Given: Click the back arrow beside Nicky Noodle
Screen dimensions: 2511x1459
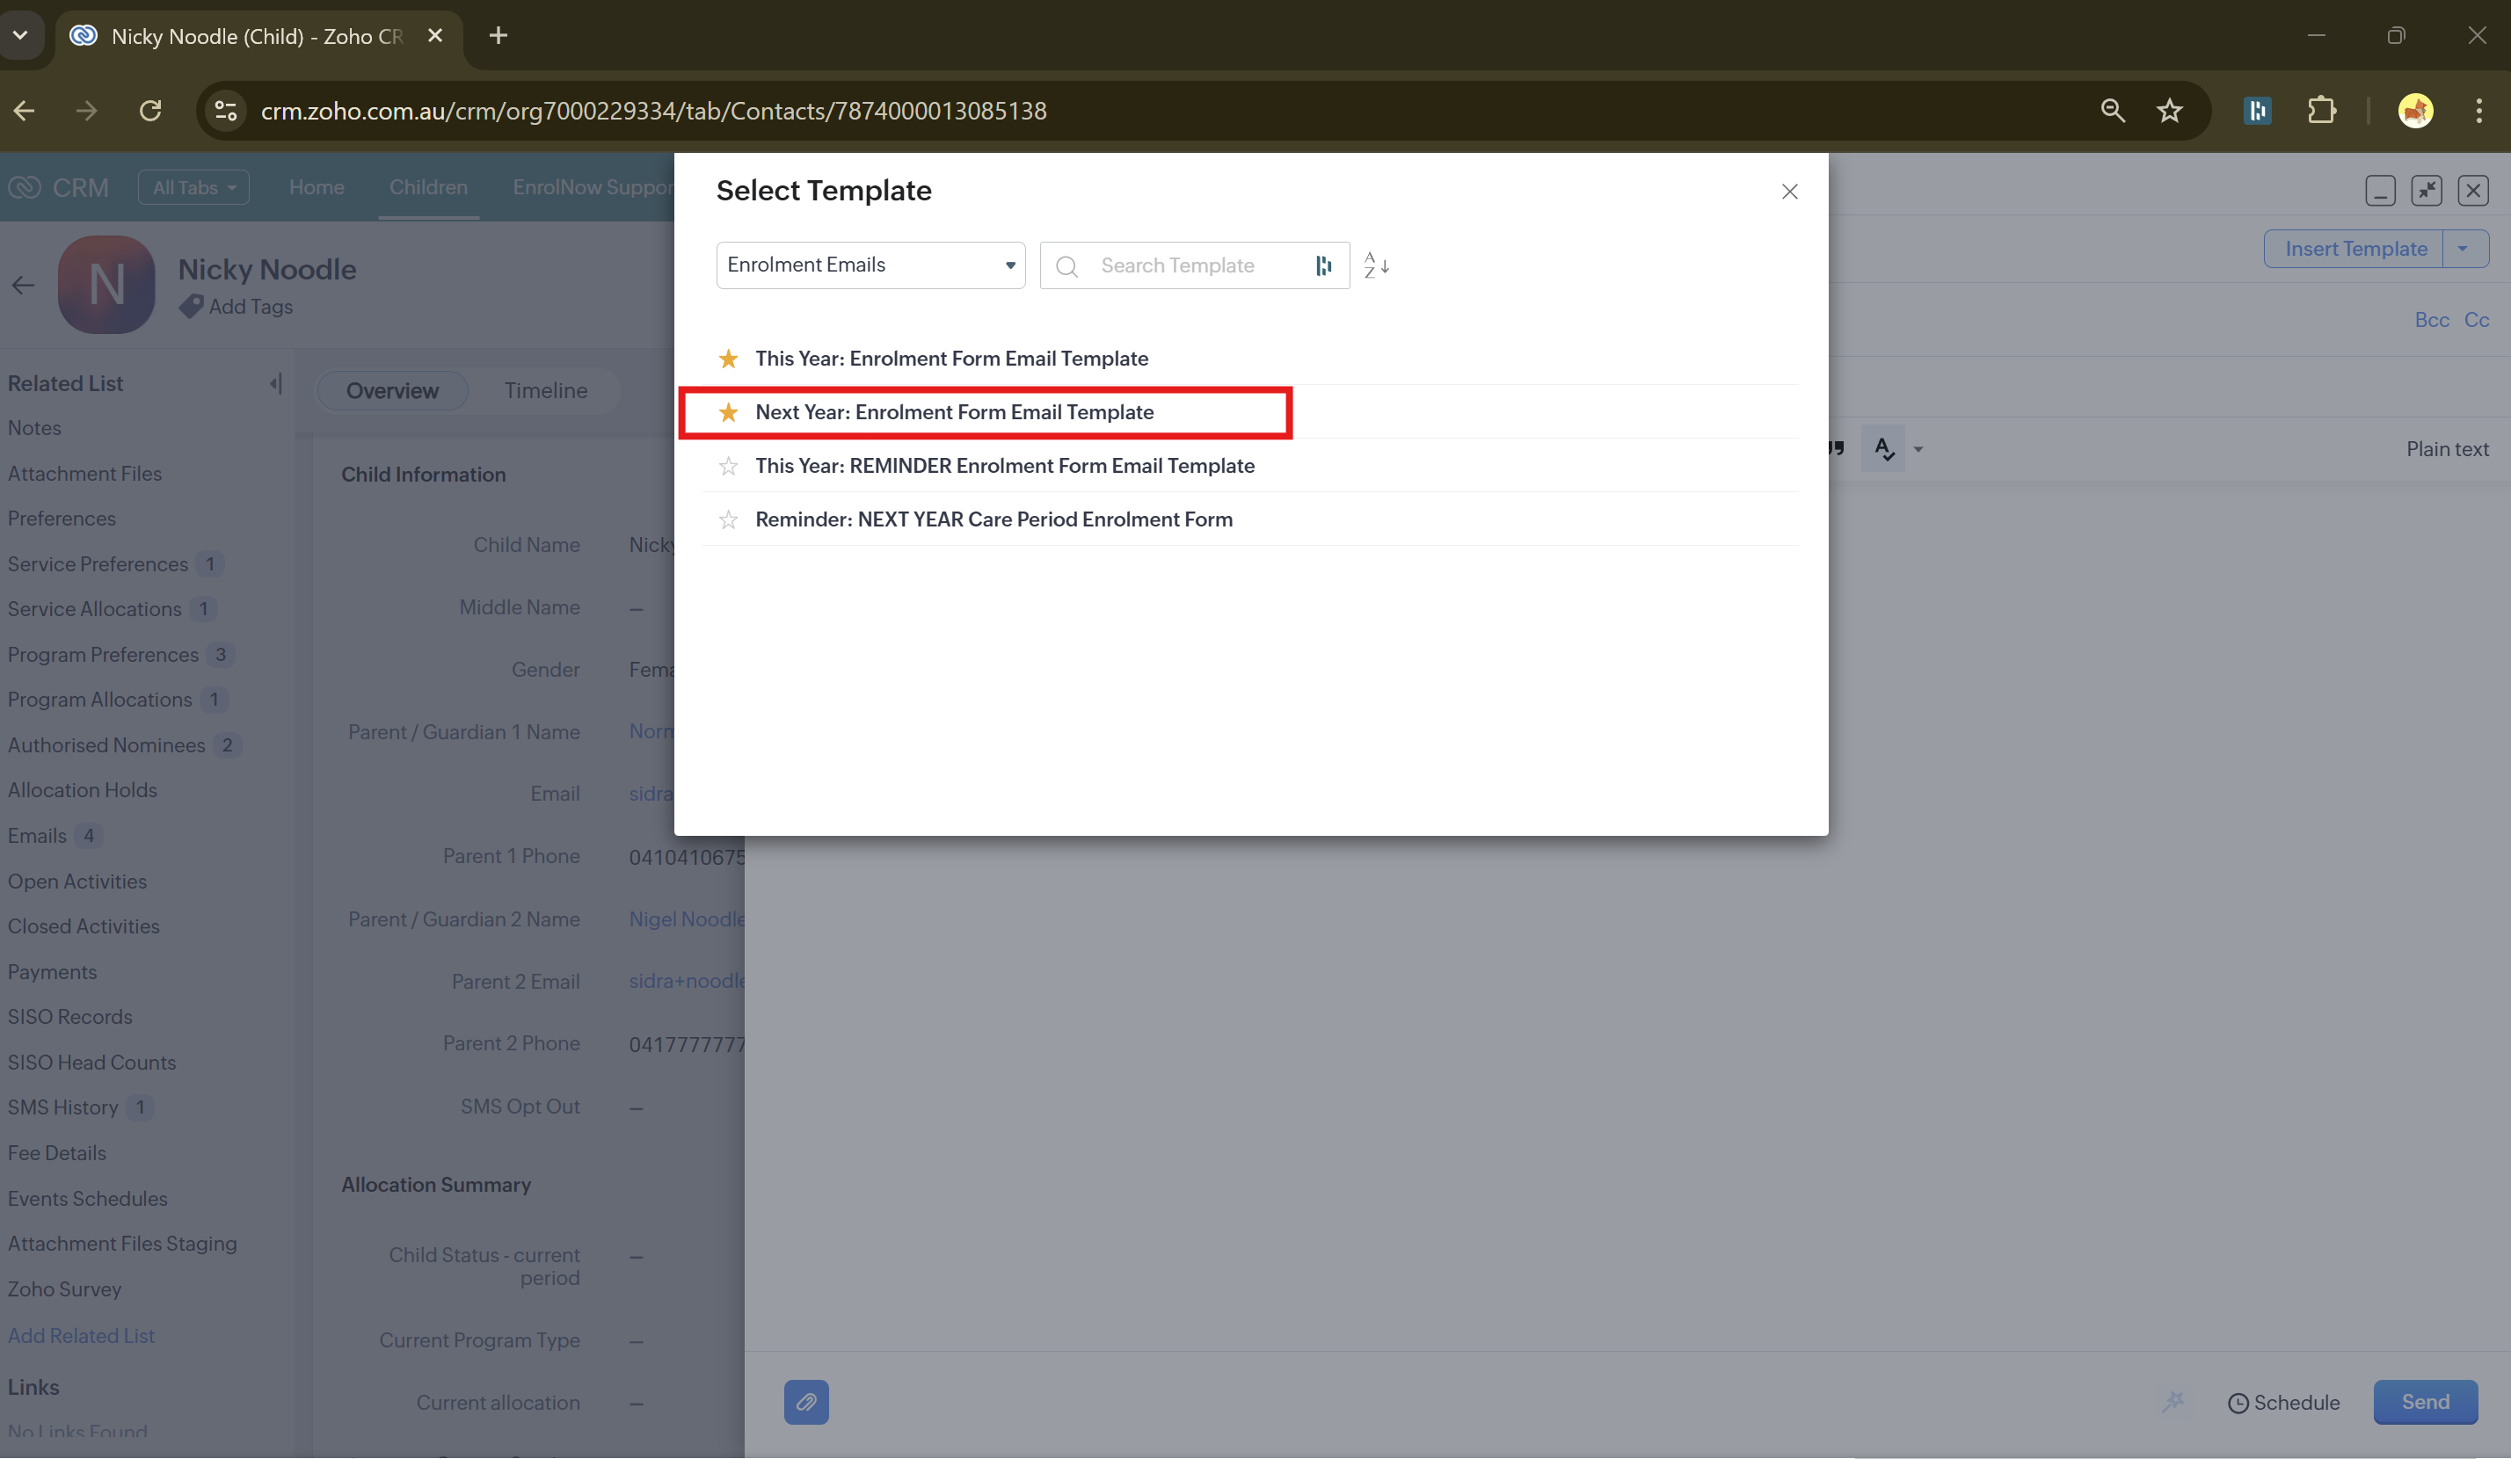Looking at the screenshot, I should point(24,286).
